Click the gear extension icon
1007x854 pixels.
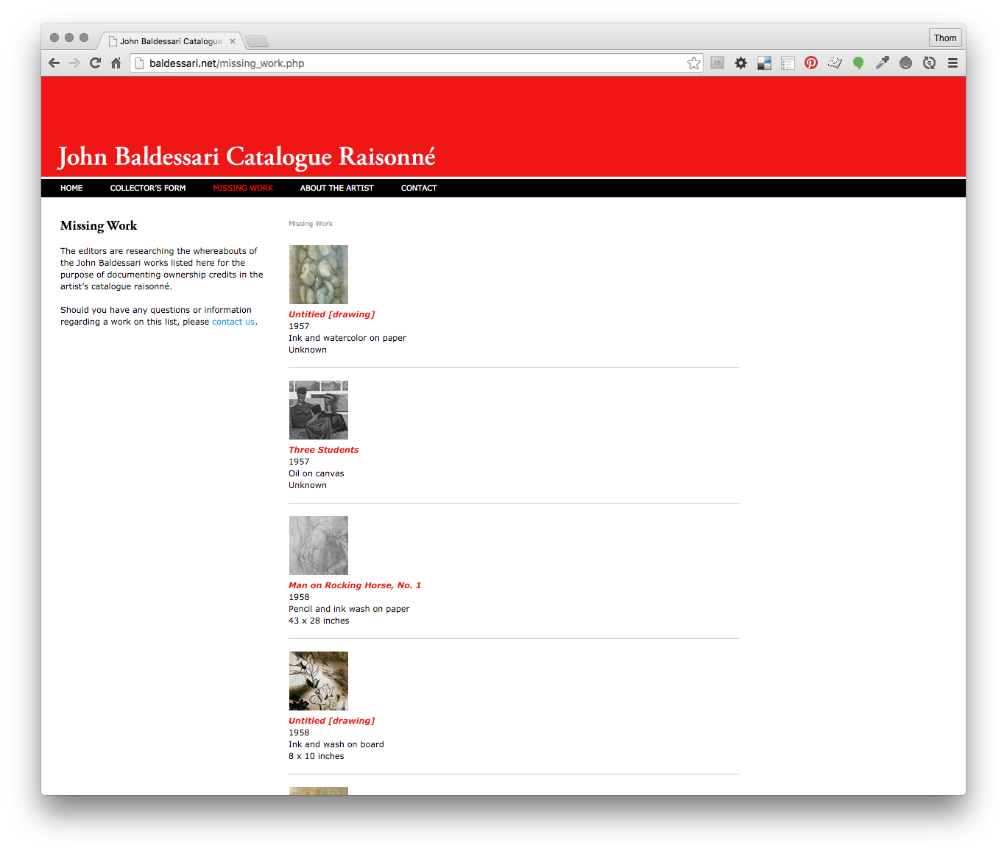coord(741,63)
